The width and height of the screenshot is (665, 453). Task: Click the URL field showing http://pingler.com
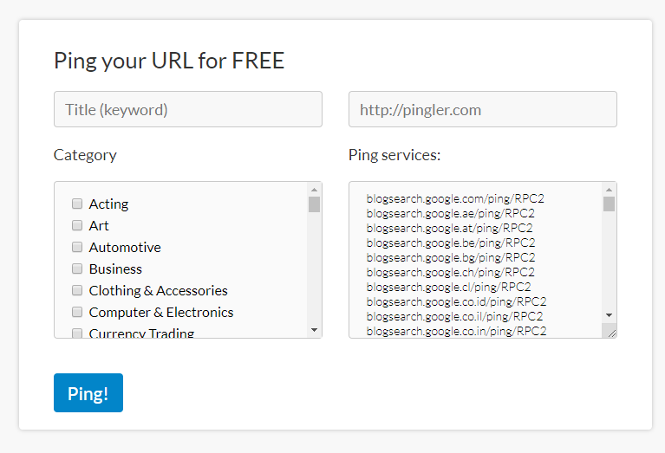[483, 109]
